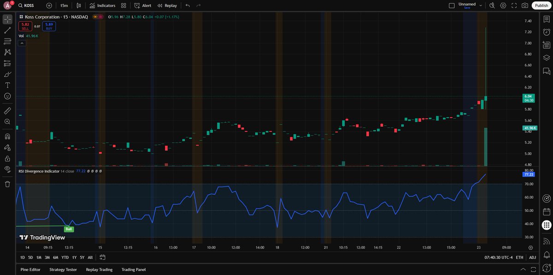553x275 pixels.
Task: Create an Alert
Action: tap(143, 6)
